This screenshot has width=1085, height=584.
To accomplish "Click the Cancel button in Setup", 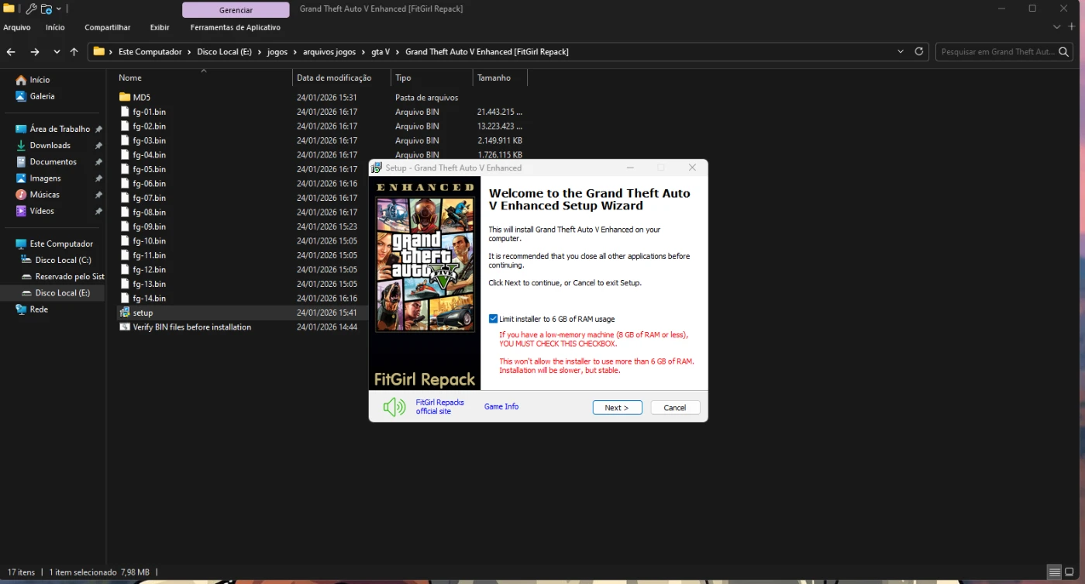I will (674, 408).
